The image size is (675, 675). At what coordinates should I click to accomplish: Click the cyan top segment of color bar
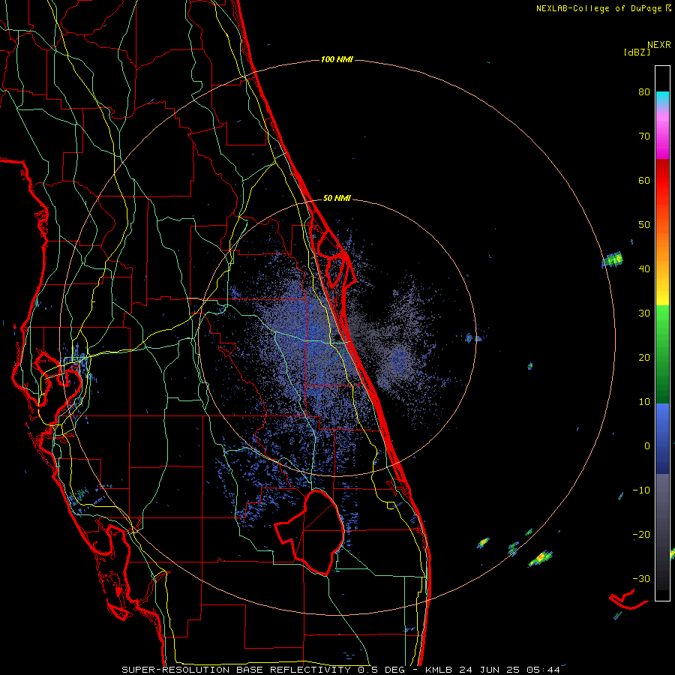click(x=662, y=97)
